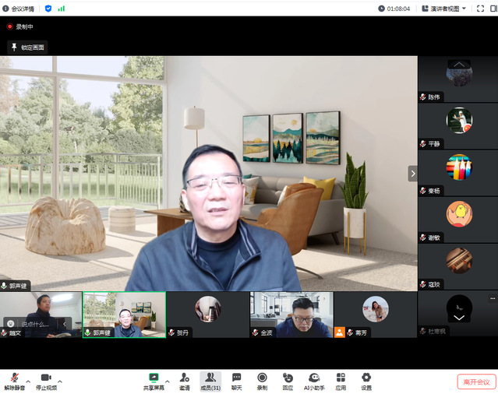Image resolution: width=498 pixels, height=394 pixels.
Task: Open the reactions (回应) menu
Action: pos(288,380)
